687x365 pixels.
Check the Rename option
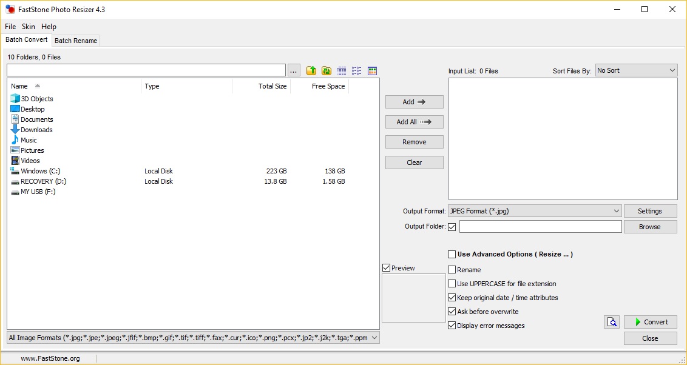coord(452,269)
